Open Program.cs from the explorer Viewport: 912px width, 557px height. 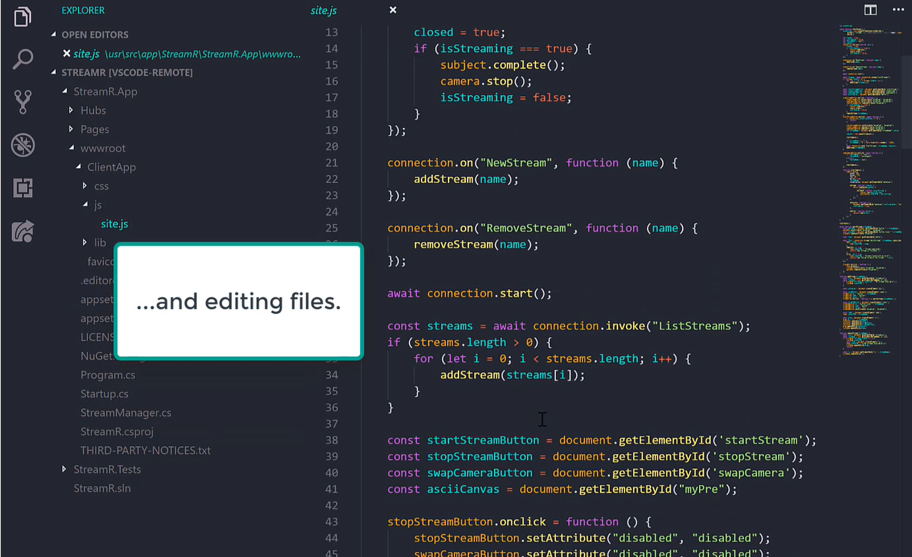tap(108, 375)
